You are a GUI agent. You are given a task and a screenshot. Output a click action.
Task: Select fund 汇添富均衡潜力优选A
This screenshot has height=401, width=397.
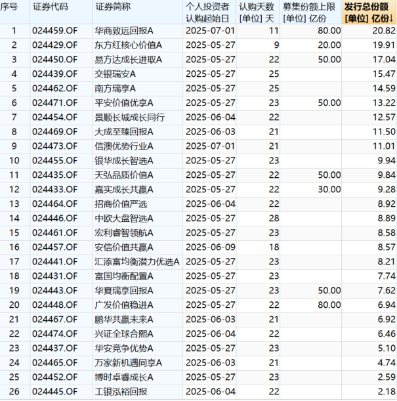(x=137, y=262)
